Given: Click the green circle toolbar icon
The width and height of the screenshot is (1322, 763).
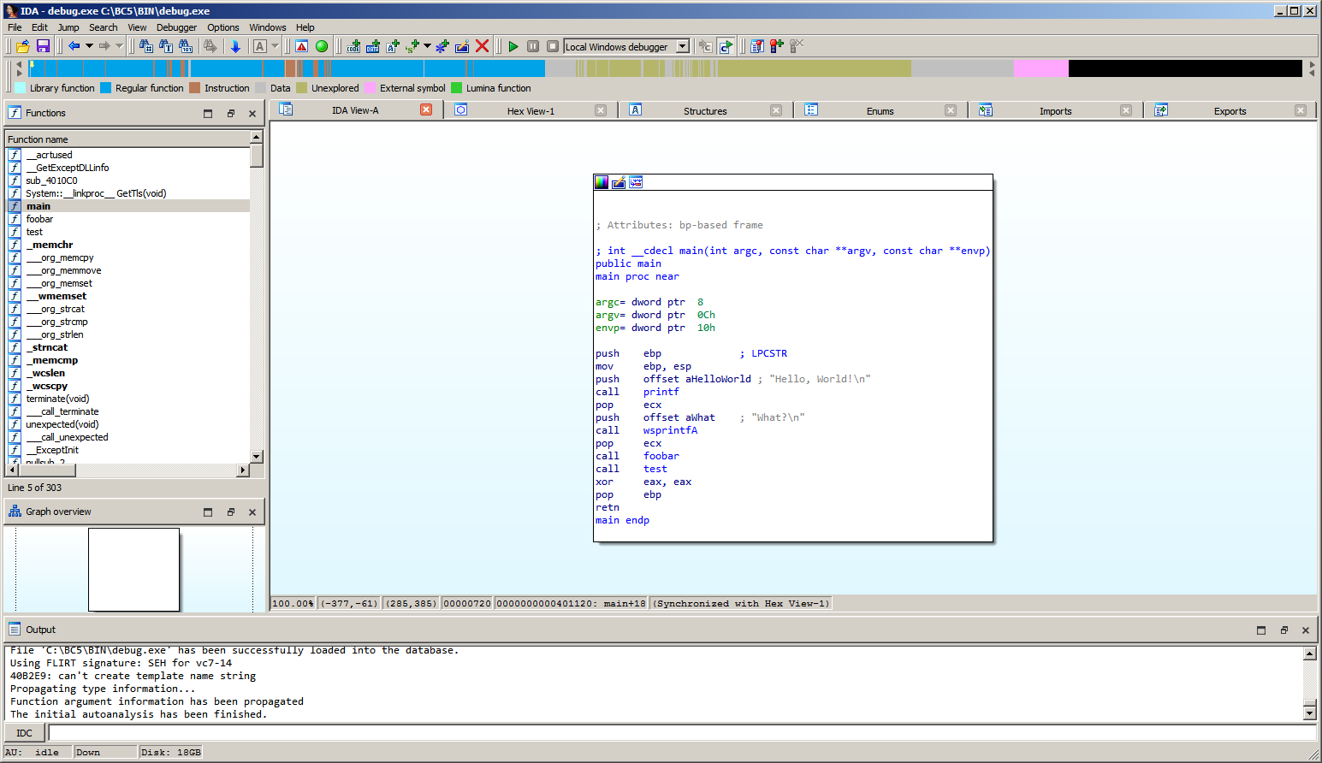Looking at the screenshot, I should [322, 46].
